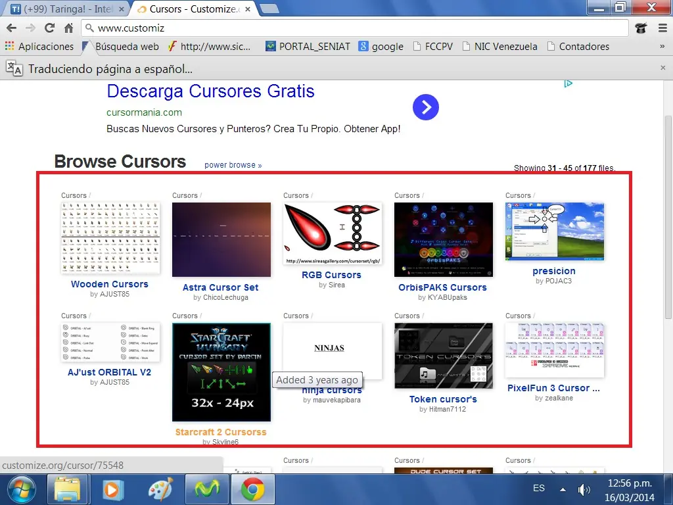Open the Starcraft cursor set thumbnail
The width and height of the screenshot is (673, 505).
(x=221, y=372)
